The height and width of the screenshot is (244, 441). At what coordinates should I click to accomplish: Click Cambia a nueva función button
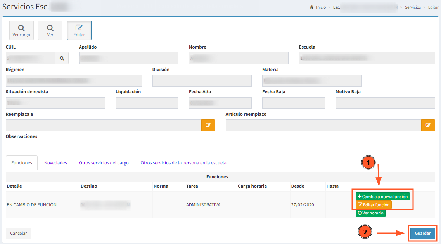(x=383, y=197)
